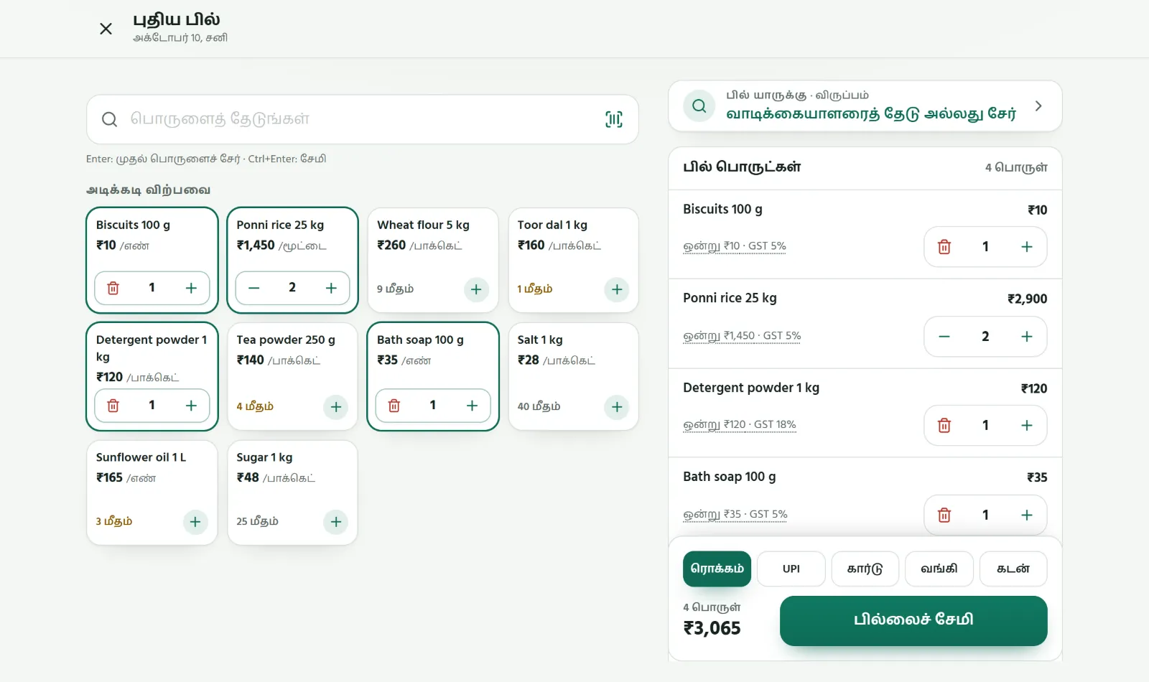Screen dimensions: 1149x682
Task: Select கடன் credit payment mode
Action: pyautogui.click(x=1013, y=569)
